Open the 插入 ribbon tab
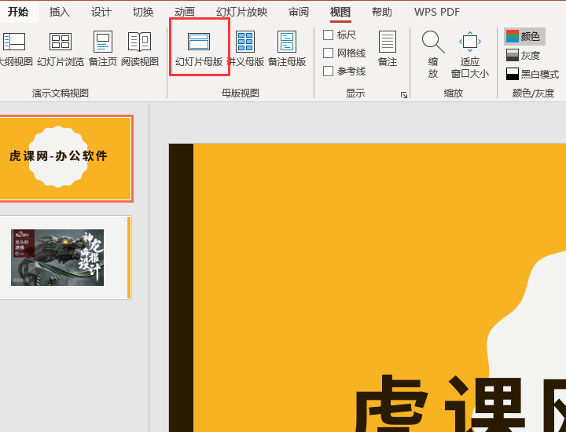This screenshot has width=566, height=432. point(60,12)
